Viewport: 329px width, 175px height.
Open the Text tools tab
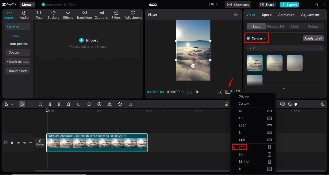(x=39, y=15)
